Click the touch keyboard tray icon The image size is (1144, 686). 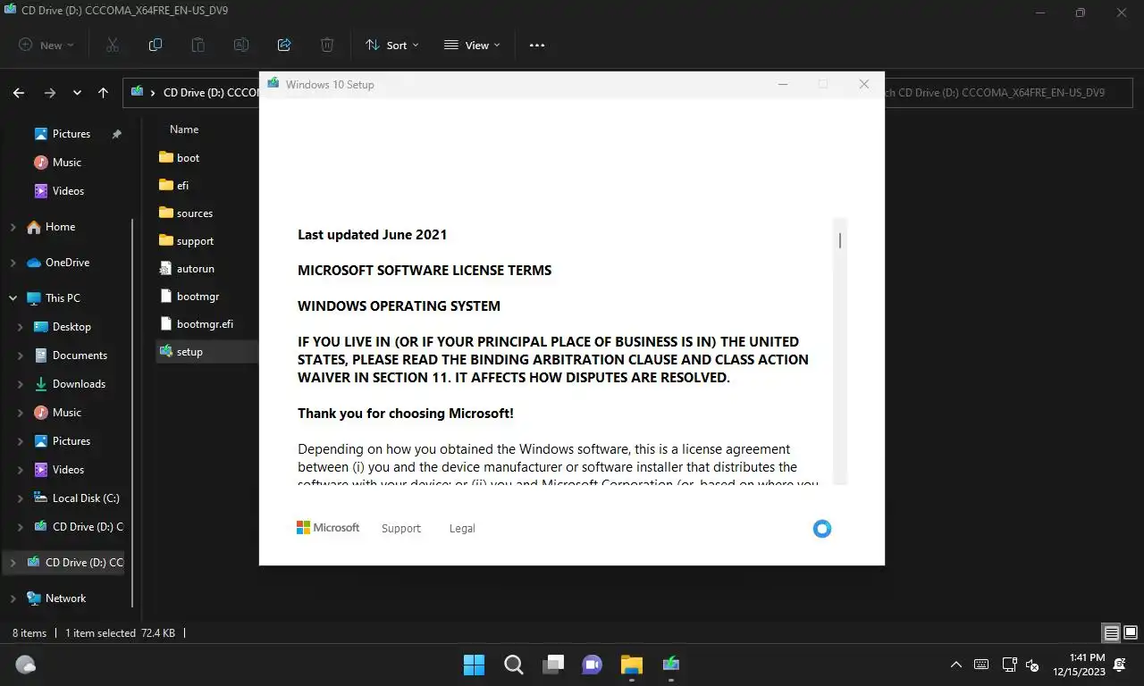[x=981, y=665]
